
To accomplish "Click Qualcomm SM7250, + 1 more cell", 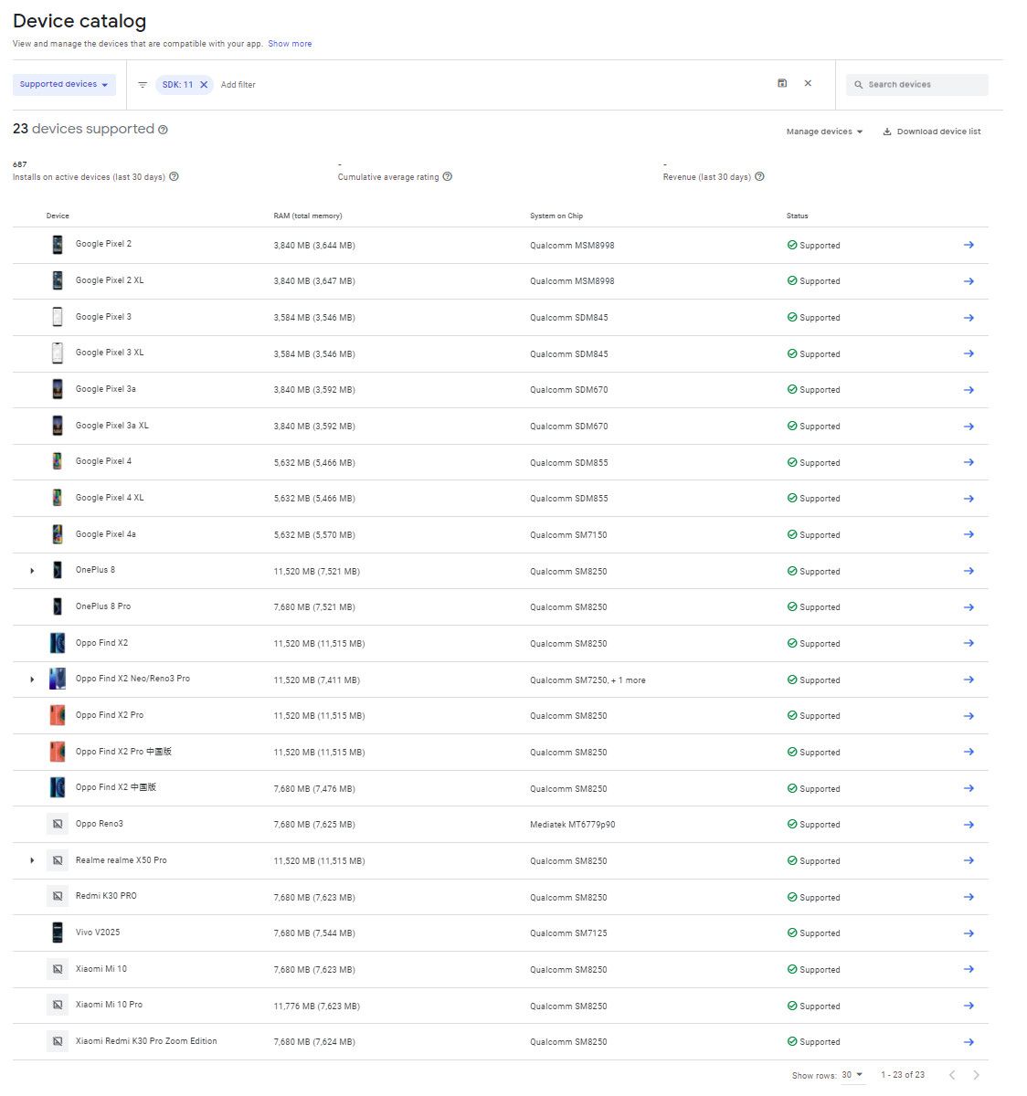I will (x=588, y=680).
